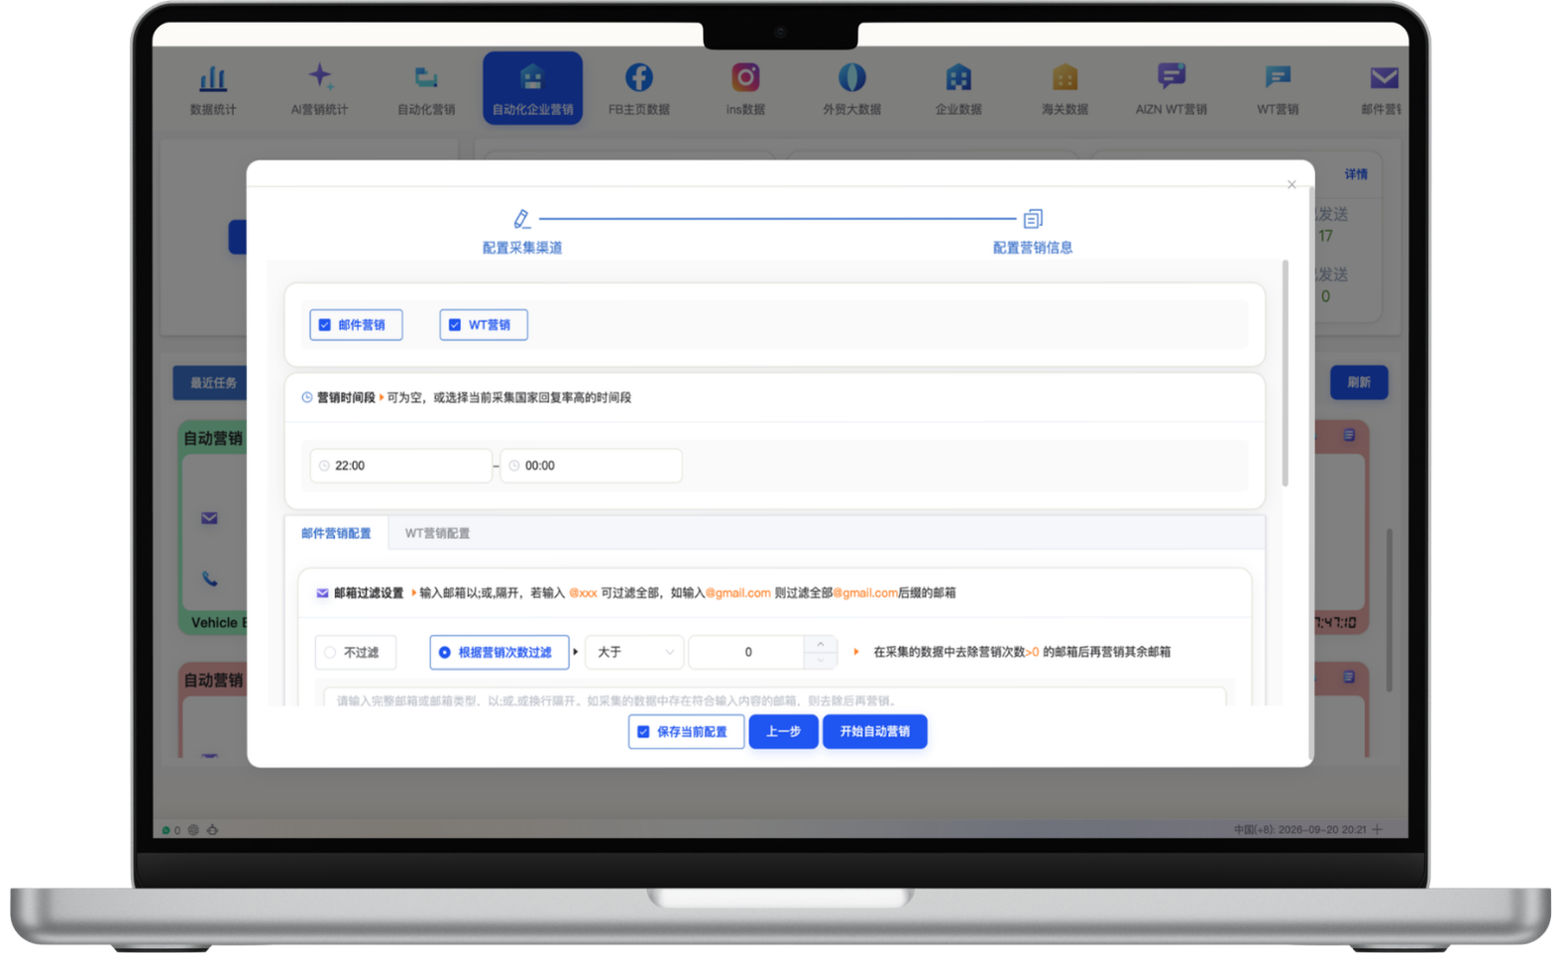Screen dimensions: 1561x953
Task: Open end time picker showing 00:00
Action: 591,466
